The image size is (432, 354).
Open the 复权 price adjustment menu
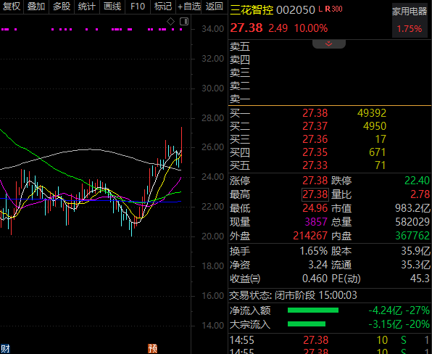pos(12,6)
